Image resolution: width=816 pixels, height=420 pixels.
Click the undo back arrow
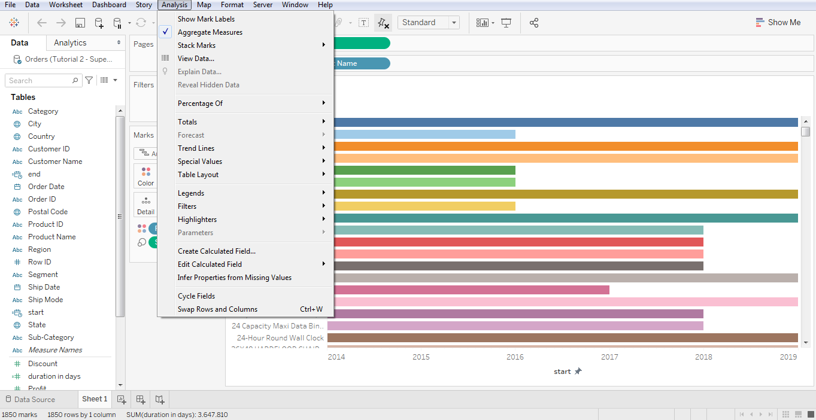[42, 23]
